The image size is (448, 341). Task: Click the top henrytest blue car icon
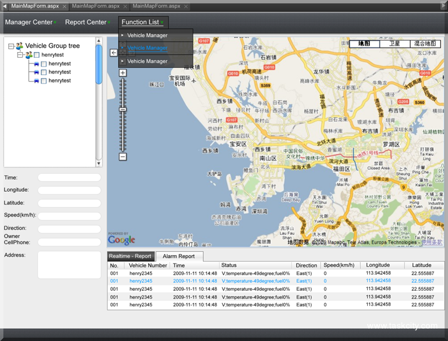click(36, 64)
